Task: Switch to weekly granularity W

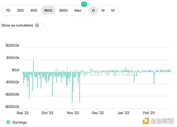Action: [x=103, y=10]
